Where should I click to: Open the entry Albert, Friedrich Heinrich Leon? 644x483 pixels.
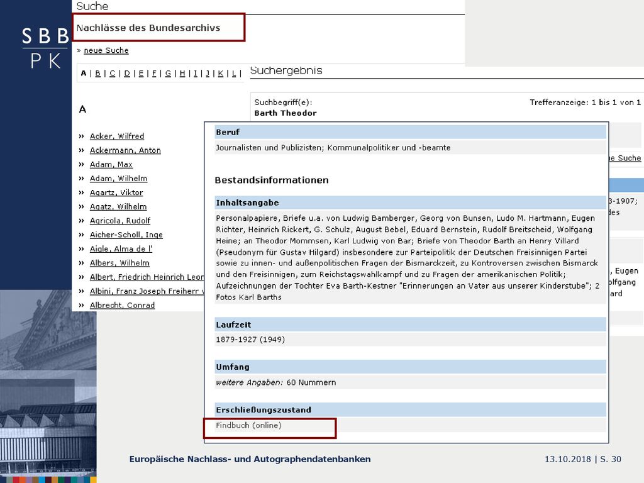pos(147,277)
